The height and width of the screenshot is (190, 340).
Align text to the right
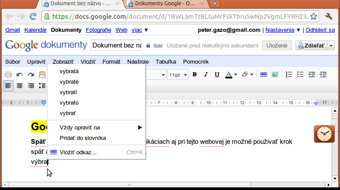(31, 86)
